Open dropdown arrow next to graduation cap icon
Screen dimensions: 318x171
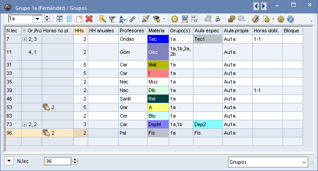164,19
